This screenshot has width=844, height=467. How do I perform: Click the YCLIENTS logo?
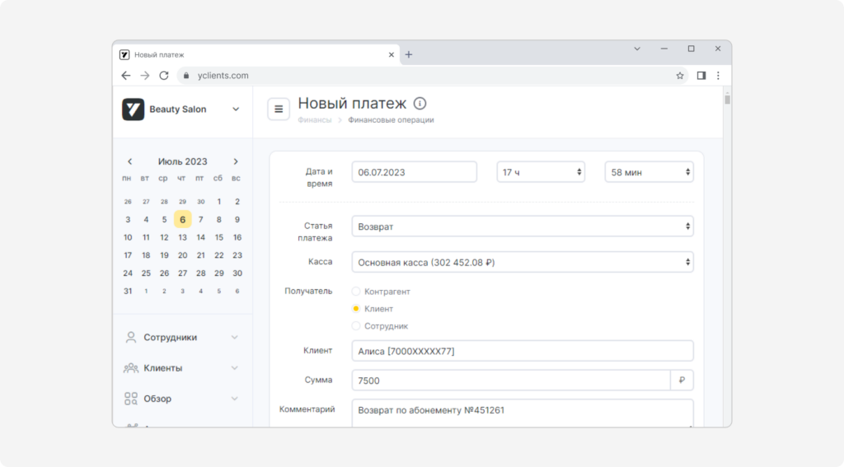coord(133,110)
